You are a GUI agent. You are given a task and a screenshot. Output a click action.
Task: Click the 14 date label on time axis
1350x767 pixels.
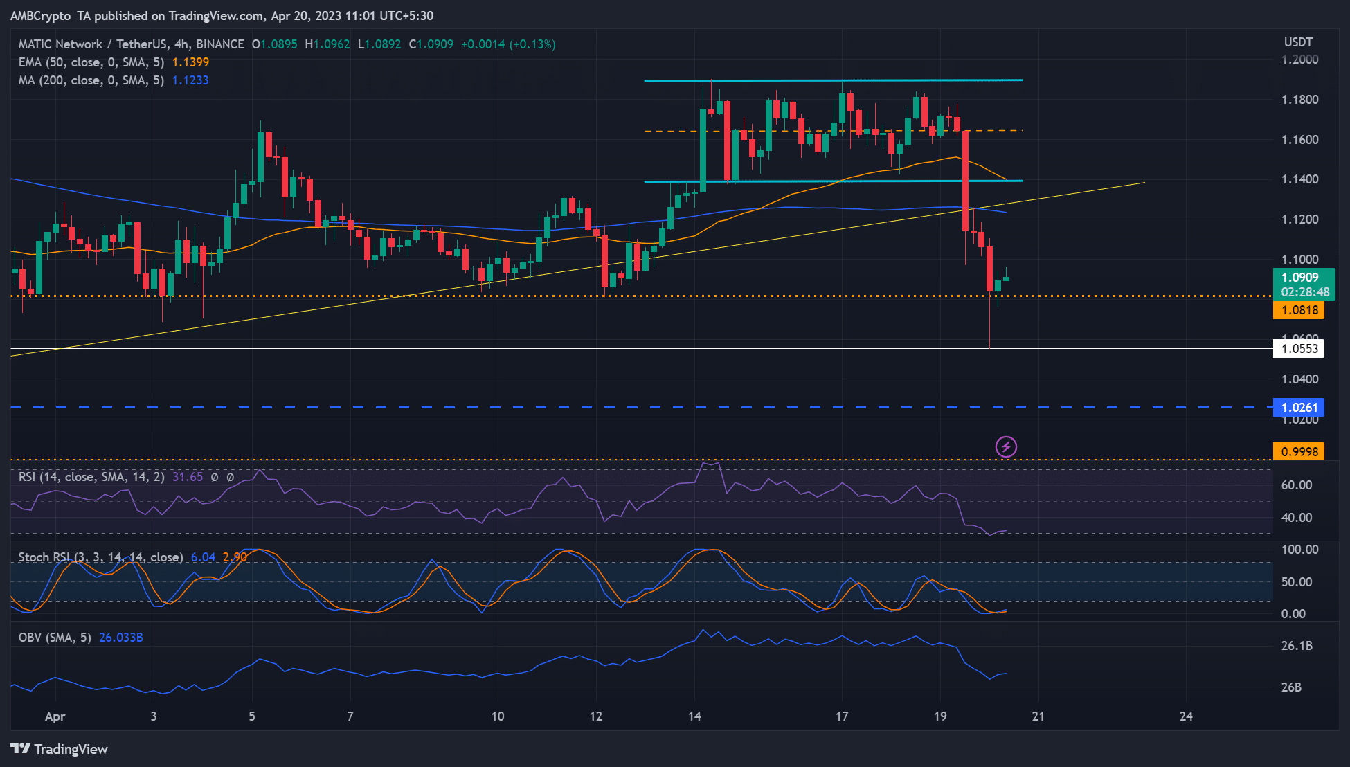tap(694, 716)
